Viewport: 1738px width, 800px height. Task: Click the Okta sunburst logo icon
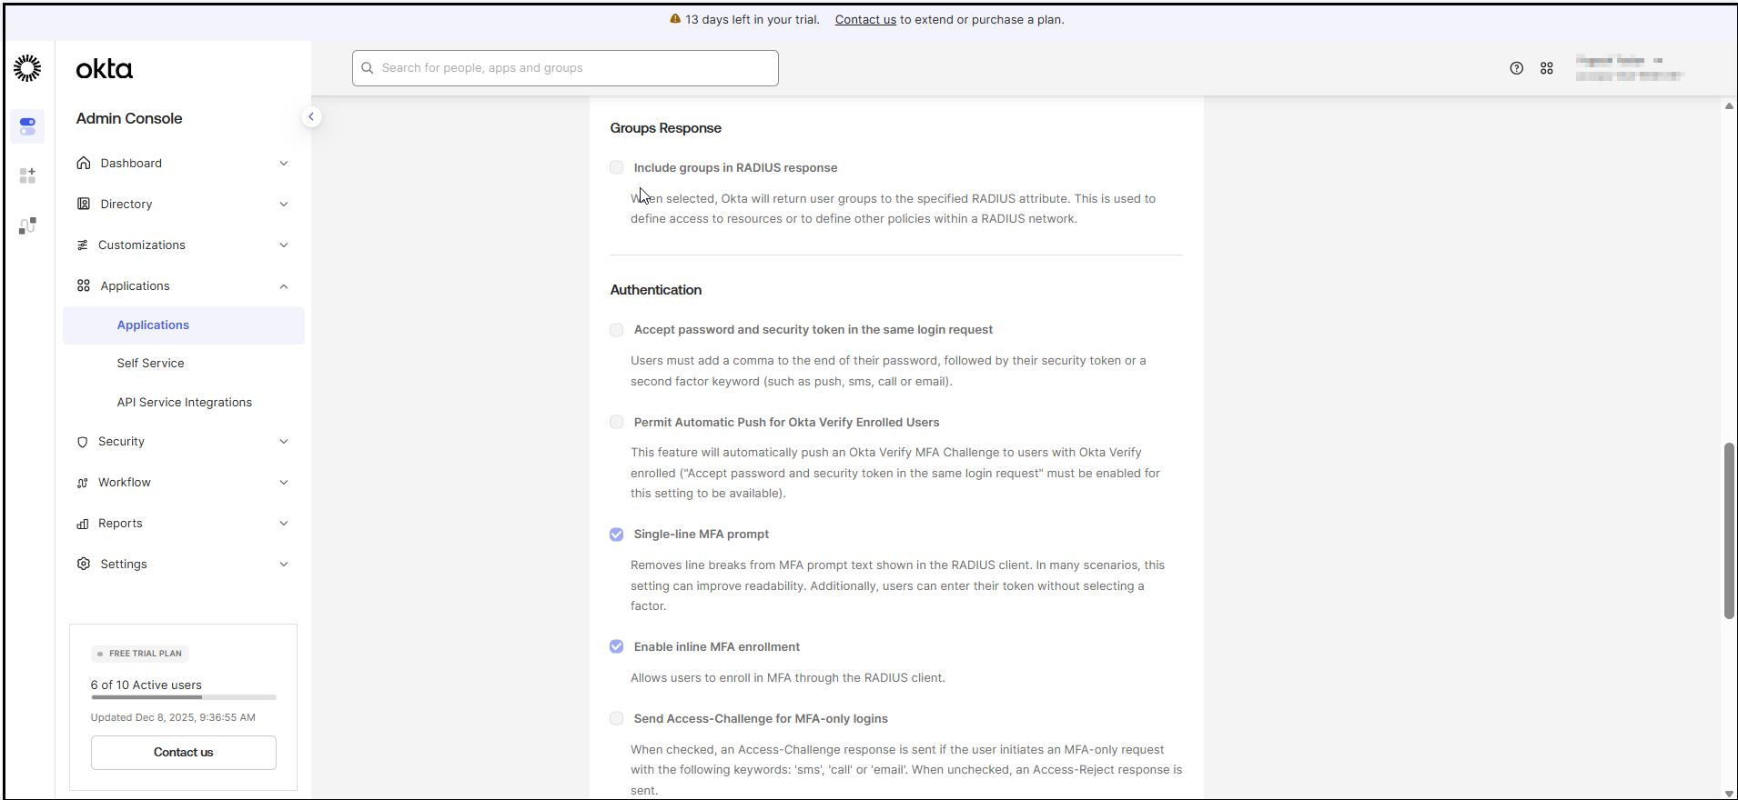pos(27,68)
